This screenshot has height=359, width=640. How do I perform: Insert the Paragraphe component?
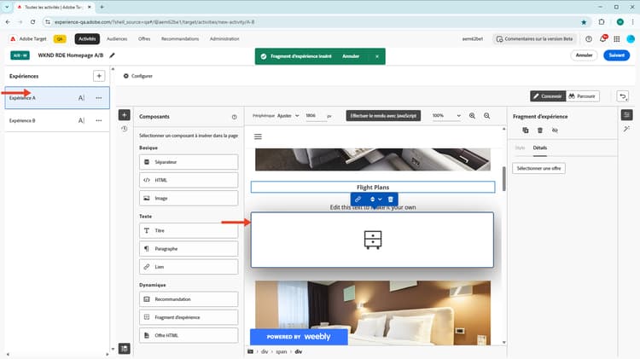point(189,249)
